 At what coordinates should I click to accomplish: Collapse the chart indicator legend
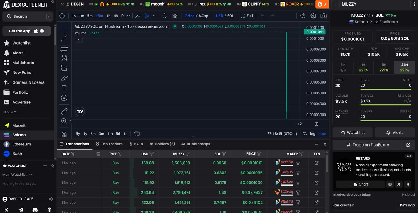[x=79, y=40]
